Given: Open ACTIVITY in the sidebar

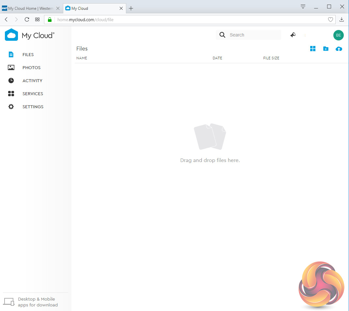Looking at the screenshot, I should tap(32, 81).
